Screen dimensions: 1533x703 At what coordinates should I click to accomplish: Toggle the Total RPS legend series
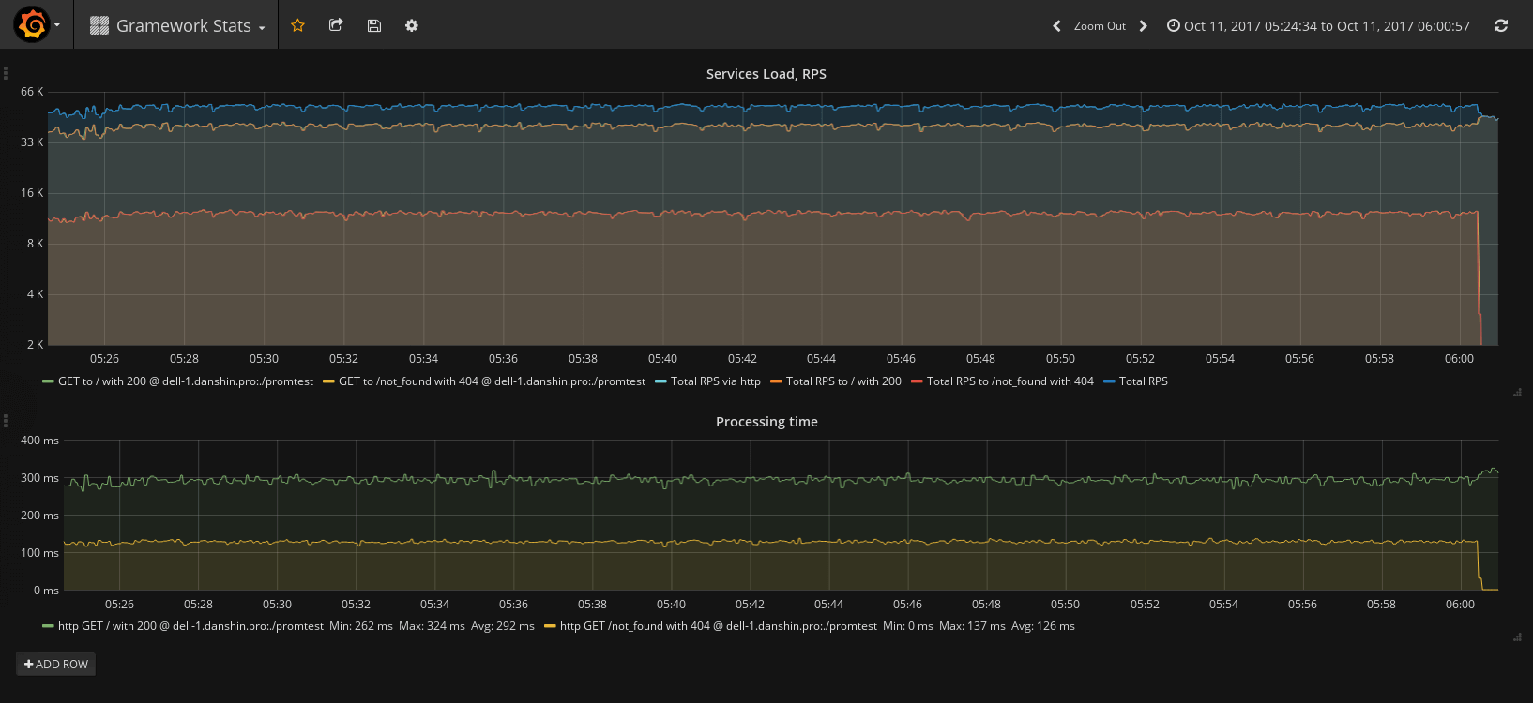[1143, 381]
